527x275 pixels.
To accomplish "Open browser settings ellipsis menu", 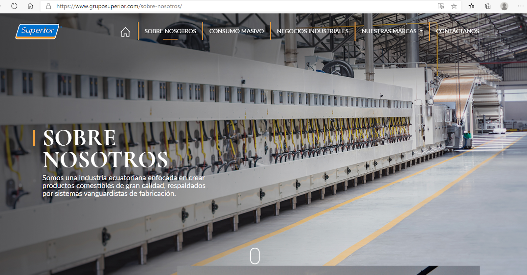I will tap(521, 6).
